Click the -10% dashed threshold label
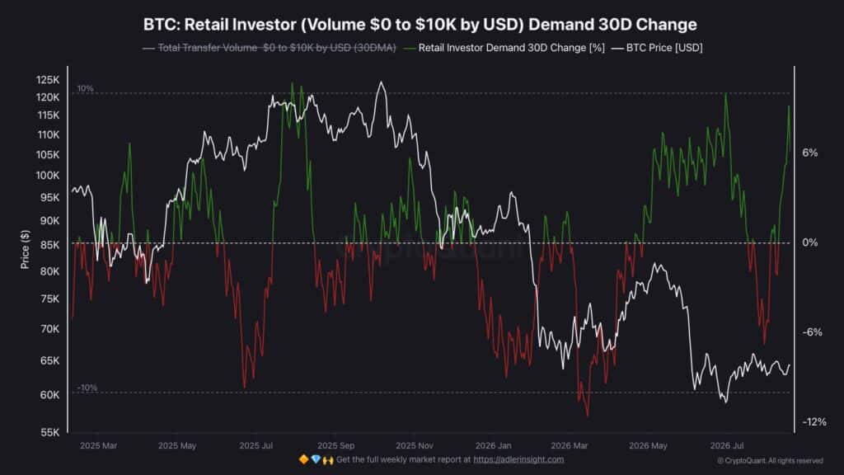 tap(87, 388)
